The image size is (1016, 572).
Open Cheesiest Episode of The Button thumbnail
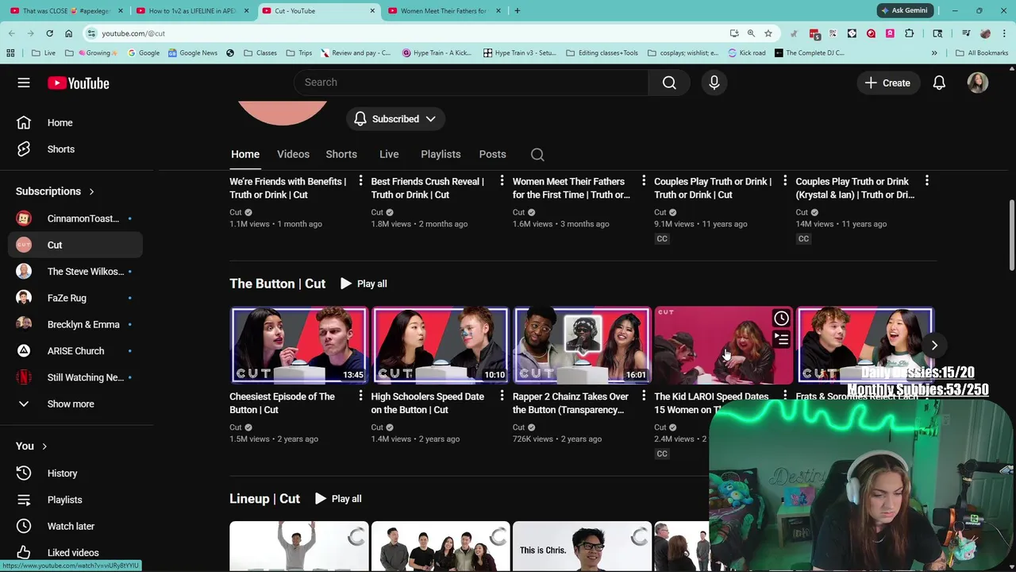(298, 345)
